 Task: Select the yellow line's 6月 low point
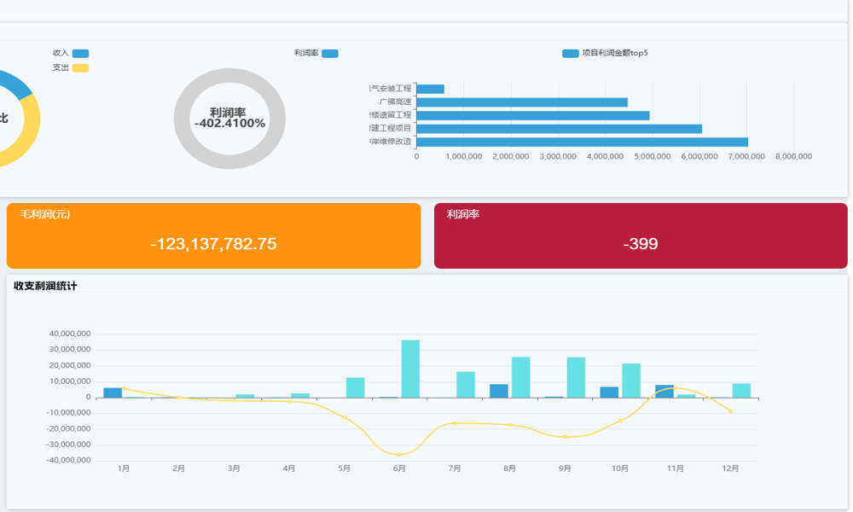pyautogui.click(x=399, y=455)
